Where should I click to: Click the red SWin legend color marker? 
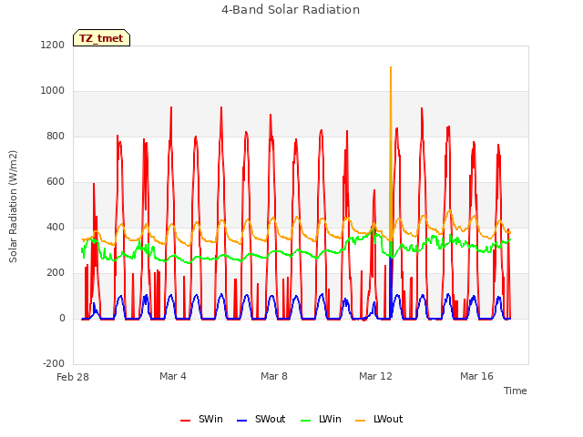185,421
